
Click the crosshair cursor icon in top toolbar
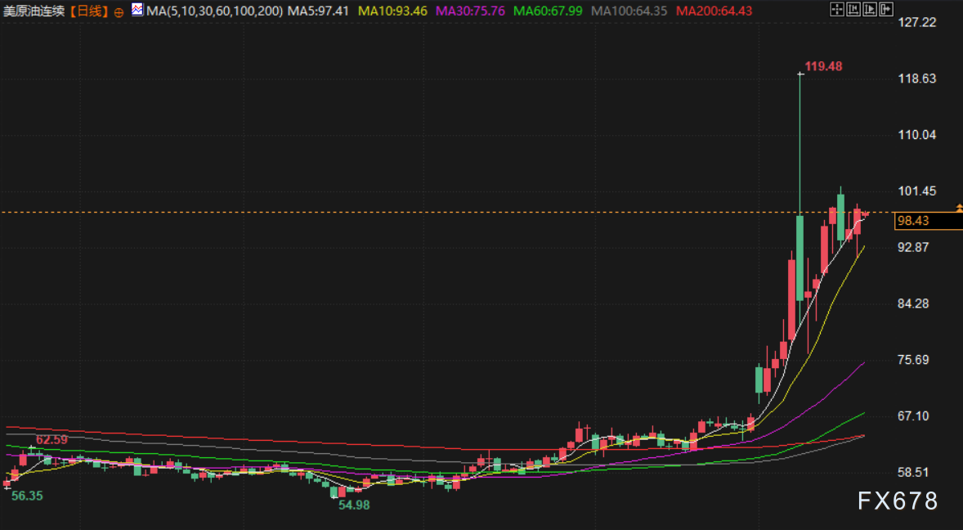point(836,10)
